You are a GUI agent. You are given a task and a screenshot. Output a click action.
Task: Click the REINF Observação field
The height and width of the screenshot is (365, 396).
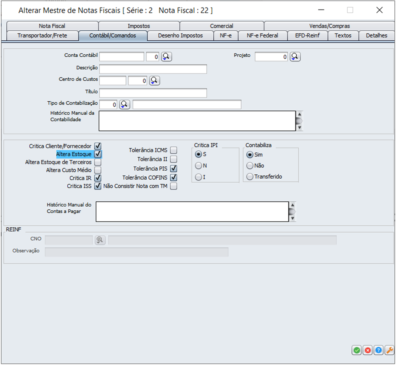[137, 252]
